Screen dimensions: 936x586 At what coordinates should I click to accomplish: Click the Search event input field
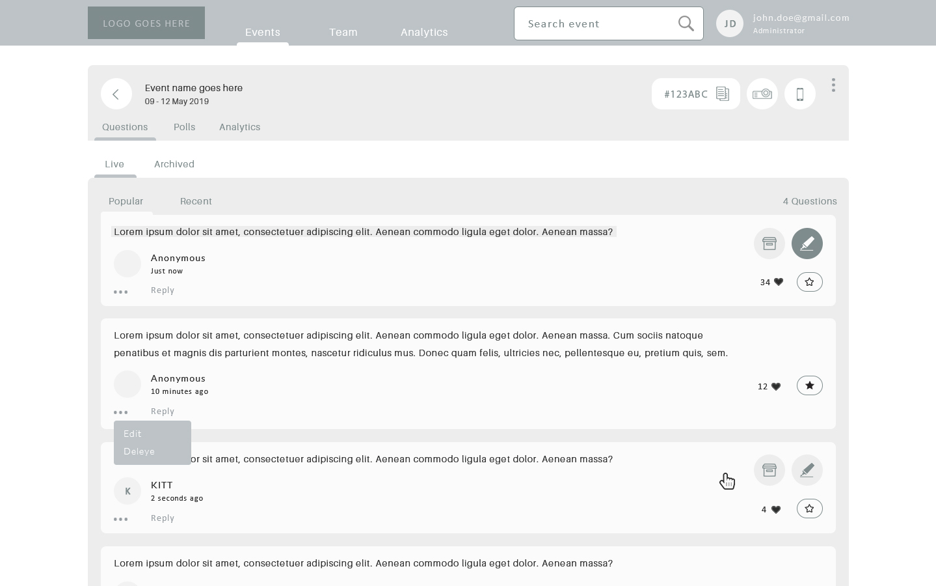pos(595,23)
